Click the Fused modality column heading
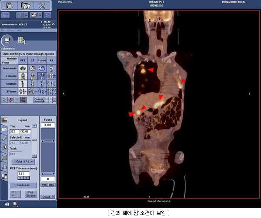261x218 pixels. coord(43,60)
